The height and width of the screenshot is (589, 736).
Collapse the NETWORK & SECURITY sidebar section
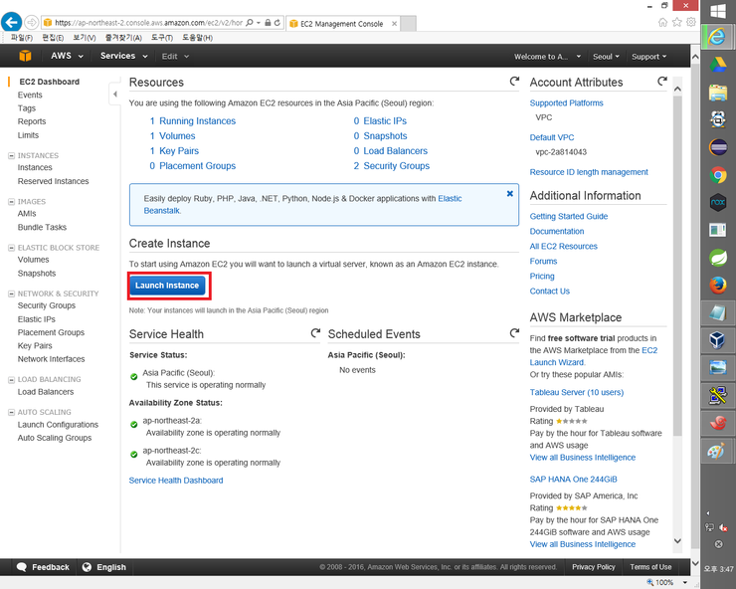coord(11,294)
